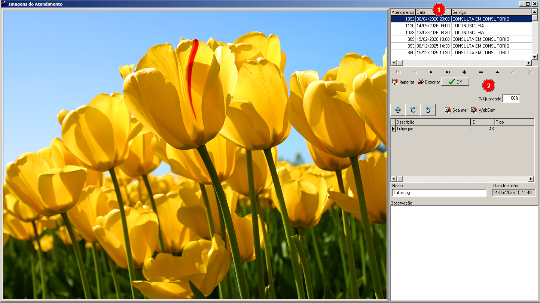Confirm with the OK button
The width and height of the screenshot is (540, 303).
click(x=455, y=82)
